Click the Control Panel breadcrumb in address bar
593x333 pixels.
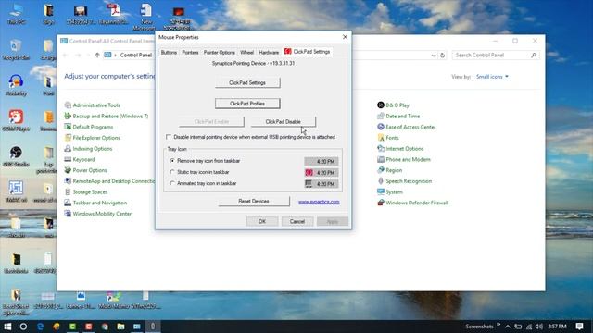click(136, 55)
